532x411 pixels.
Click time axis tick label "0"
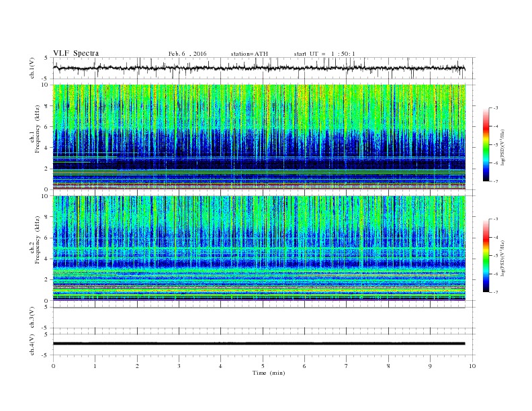pos(53,366)
